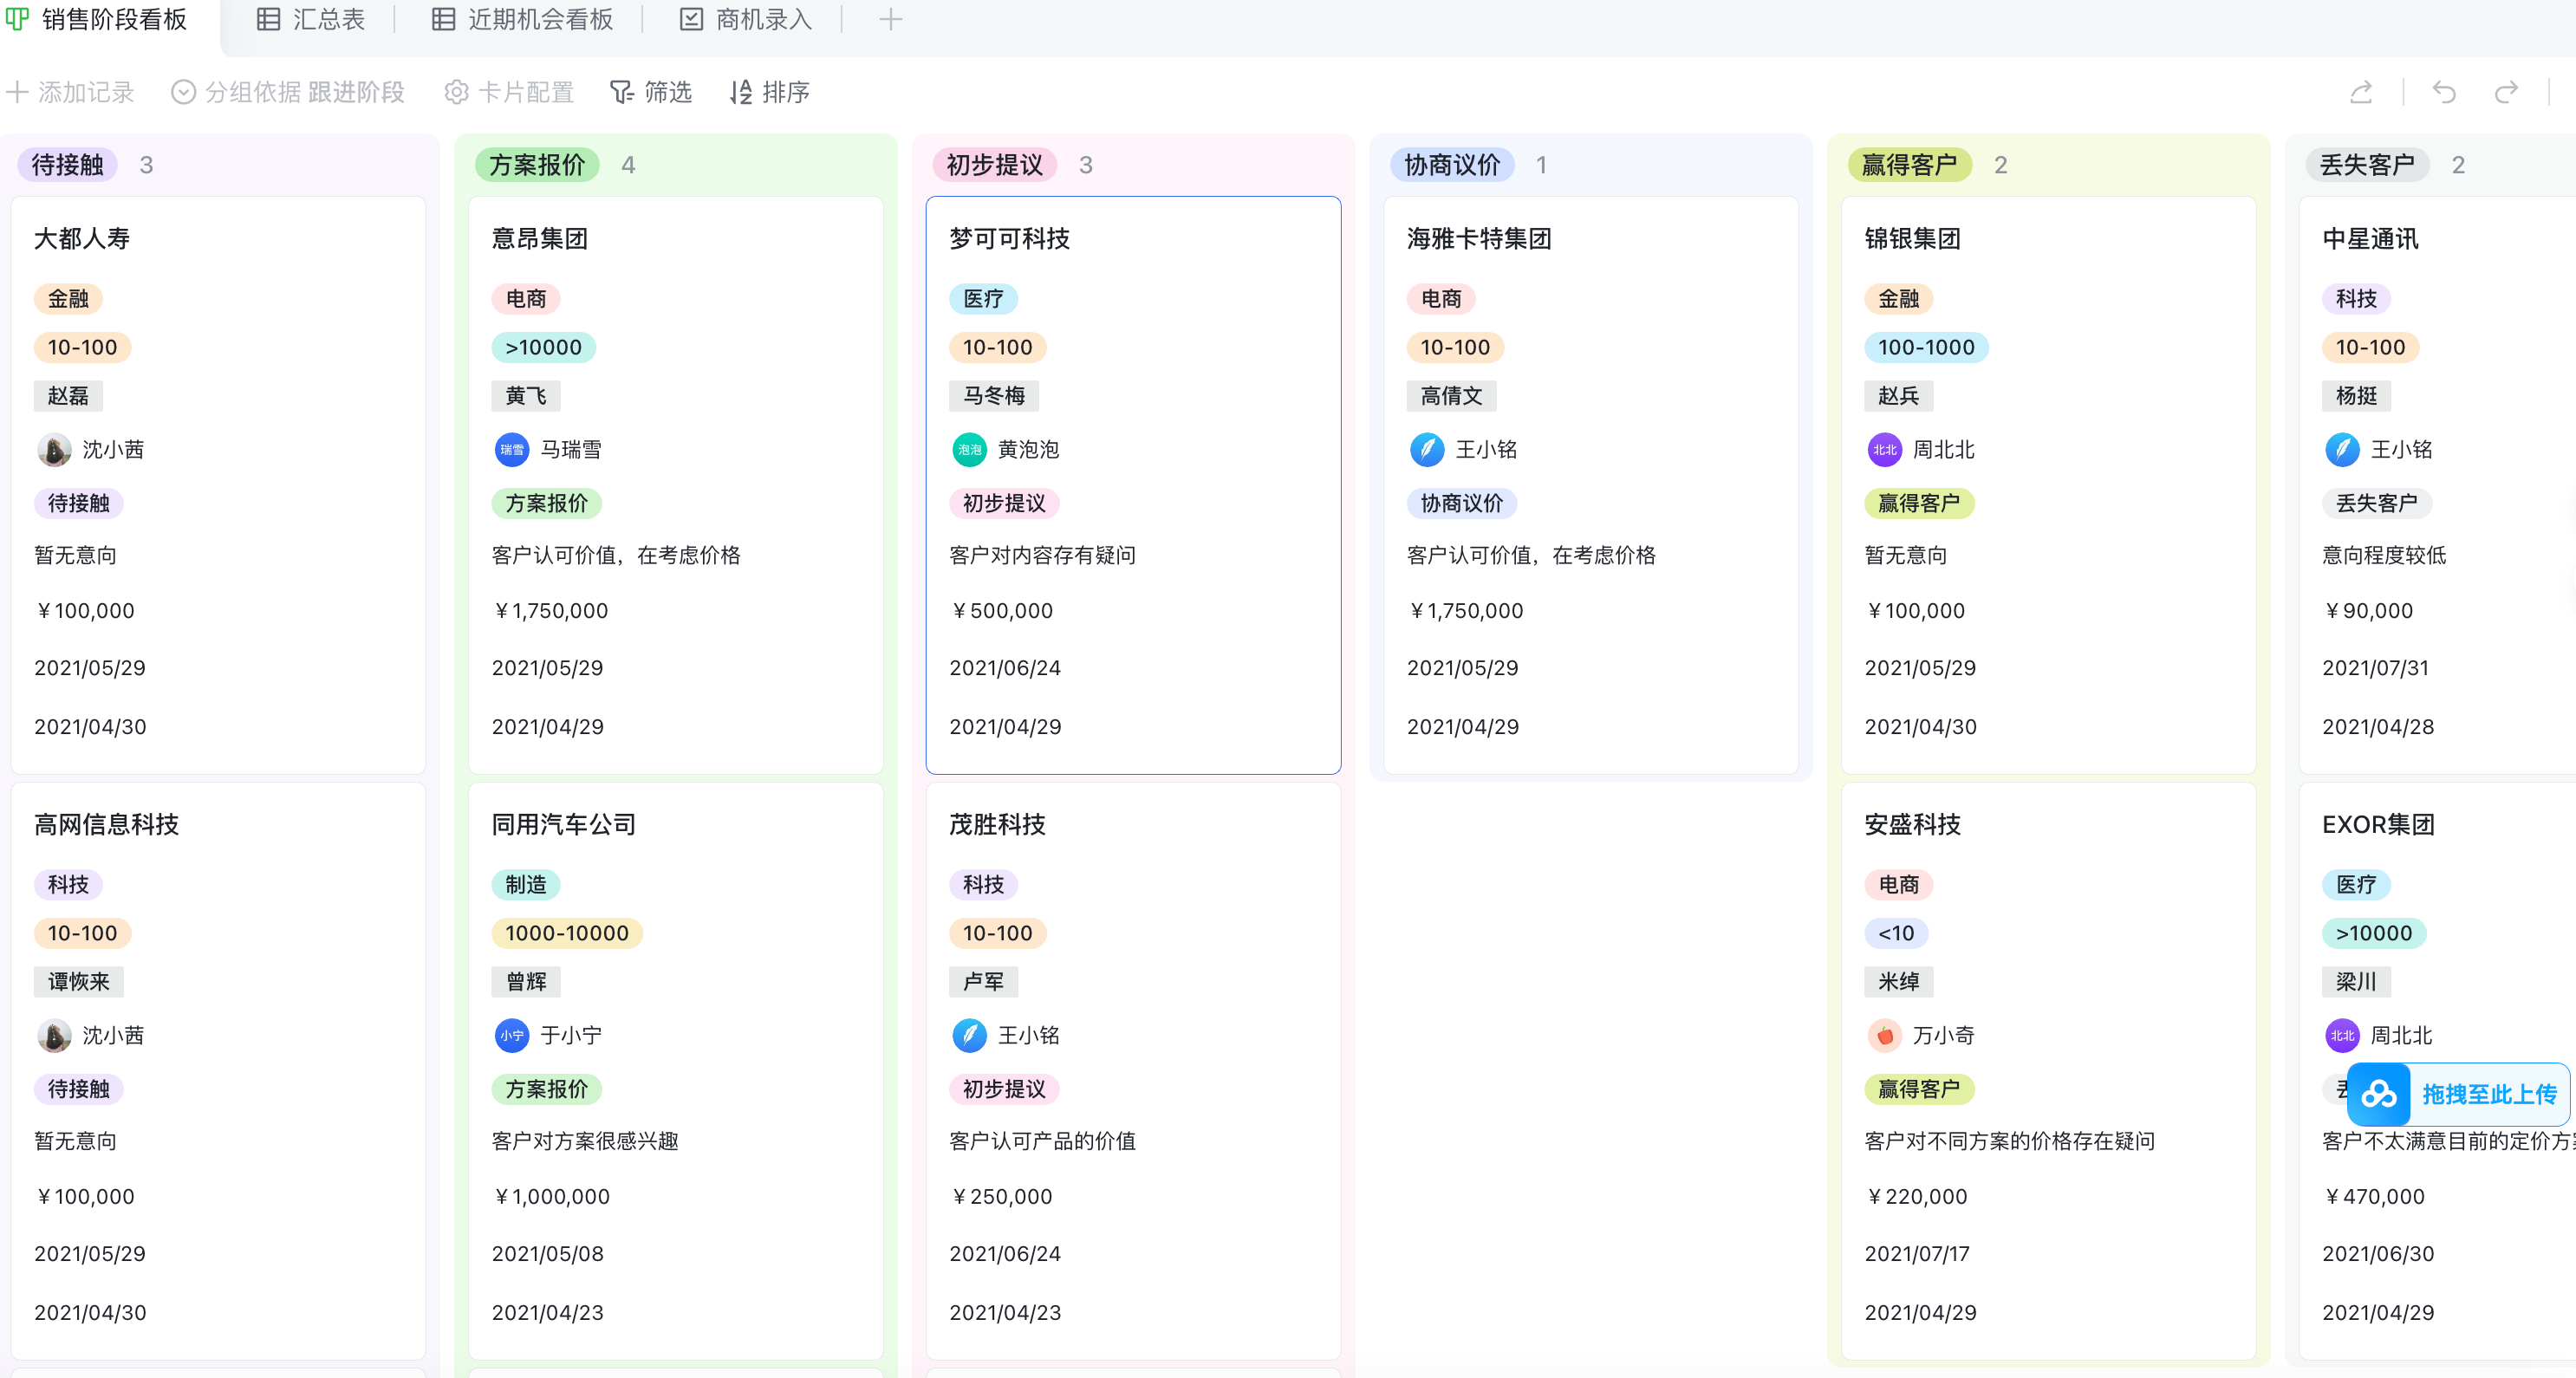Screen dimensions: 2576x1378
Task: Click the undo arrow icon
Action: [2444, 93]
